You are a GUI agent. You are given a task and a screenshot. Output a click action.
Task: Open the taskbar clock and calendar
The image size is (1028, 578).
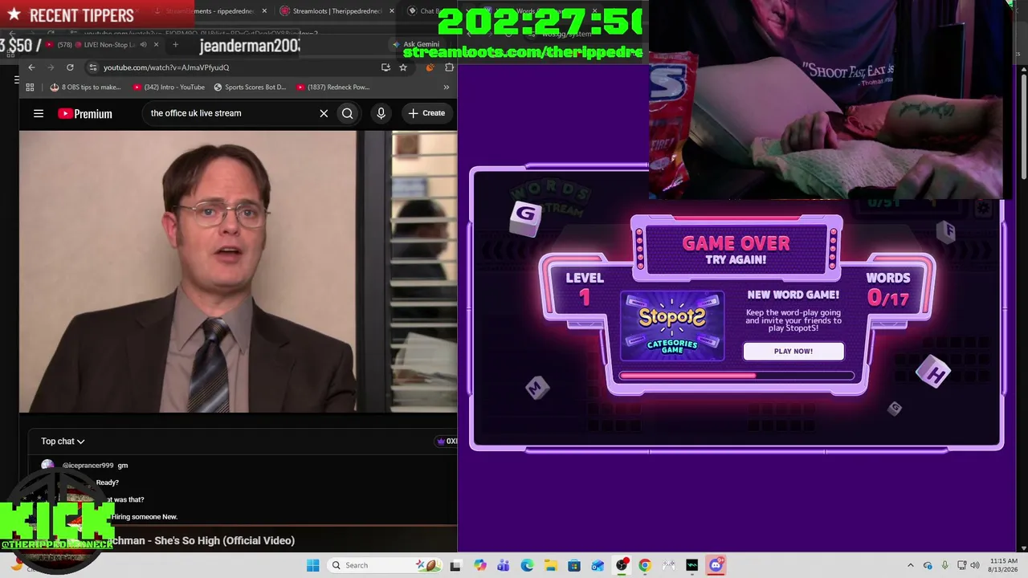(1004, 565)
